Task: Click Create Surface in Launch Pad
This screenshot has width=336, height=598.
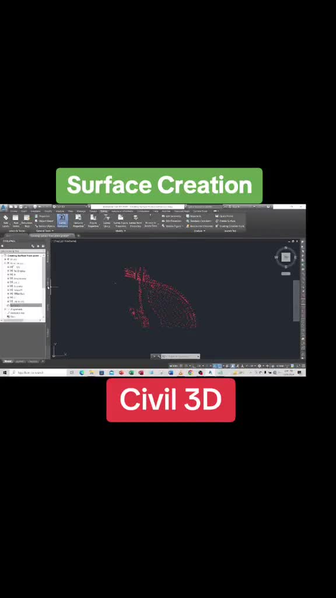Action: [226, 221]
